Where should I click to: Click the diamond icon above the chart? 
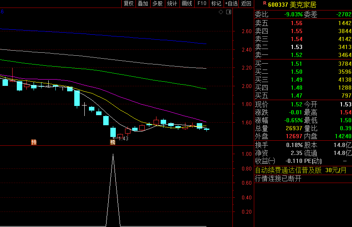click(221, 12)
